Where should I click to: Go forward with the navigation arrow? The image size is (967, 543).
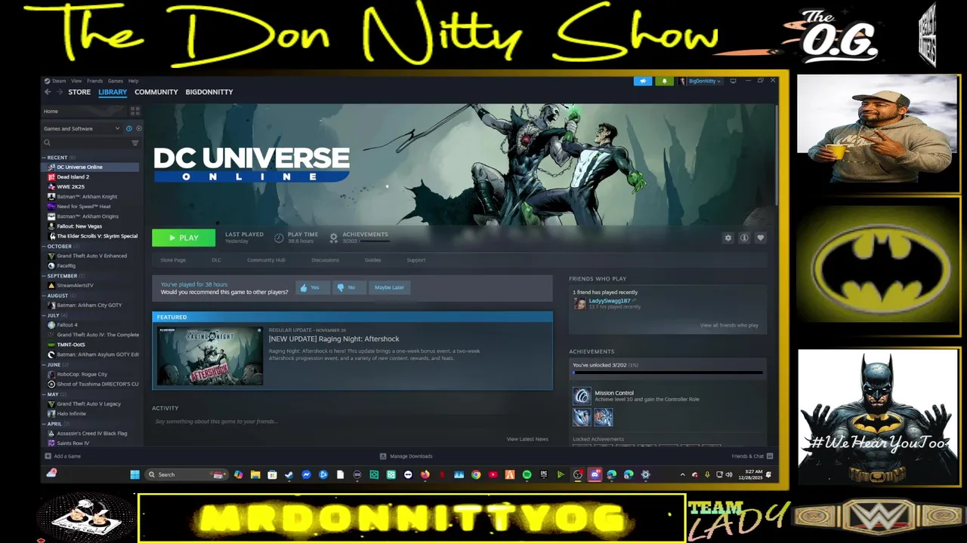(60, 92)
